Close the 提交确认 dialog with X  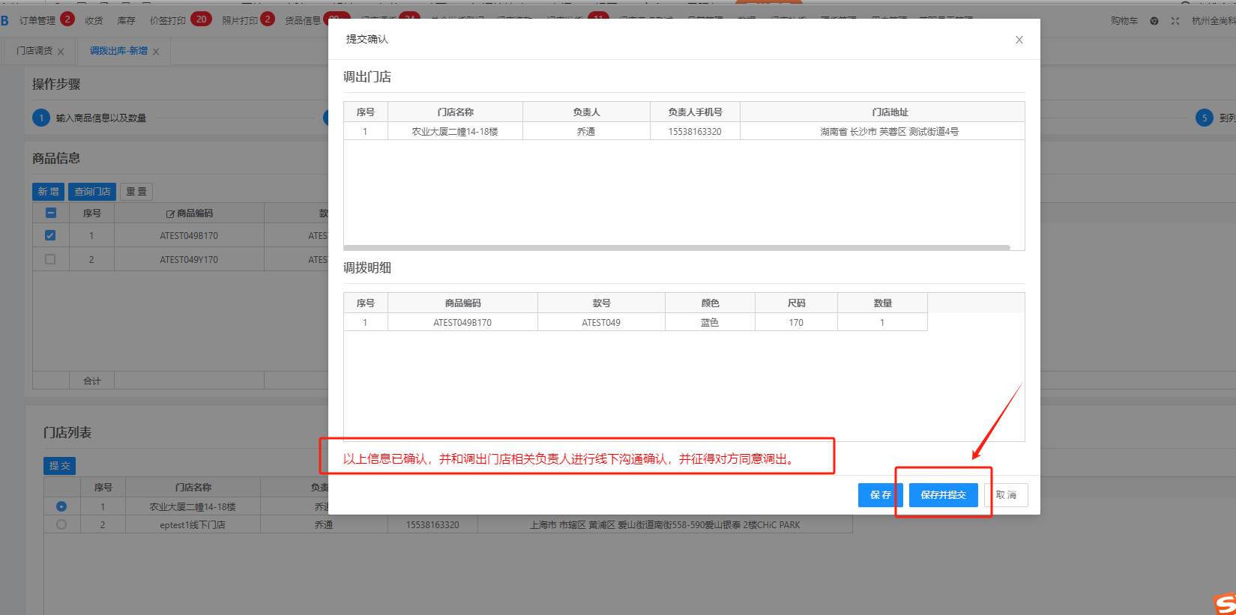pos(1019,40)
